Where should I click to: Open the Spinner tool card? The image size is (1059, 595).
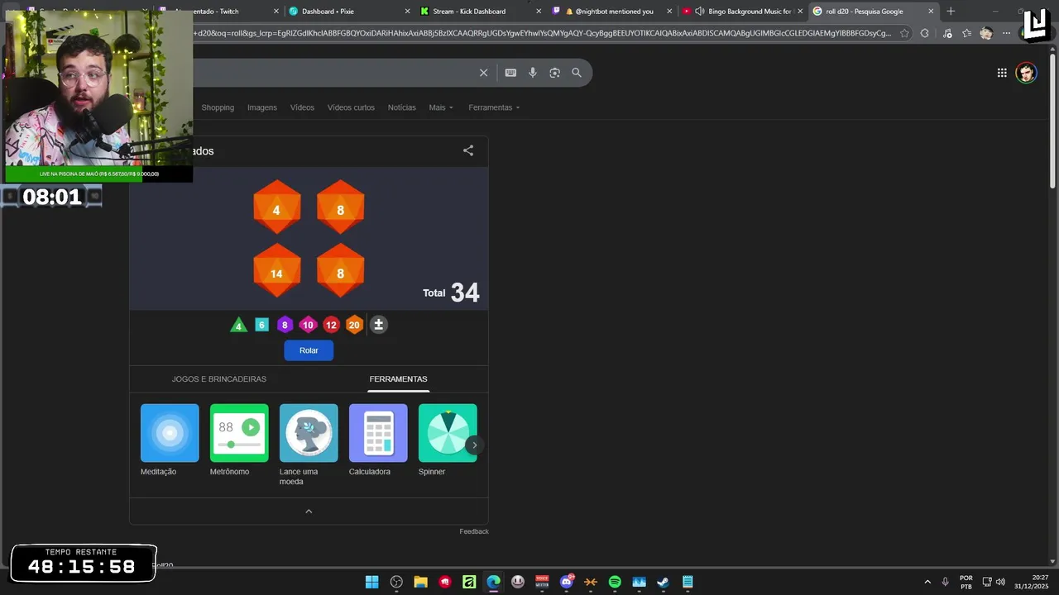click(x=448, y=440)
